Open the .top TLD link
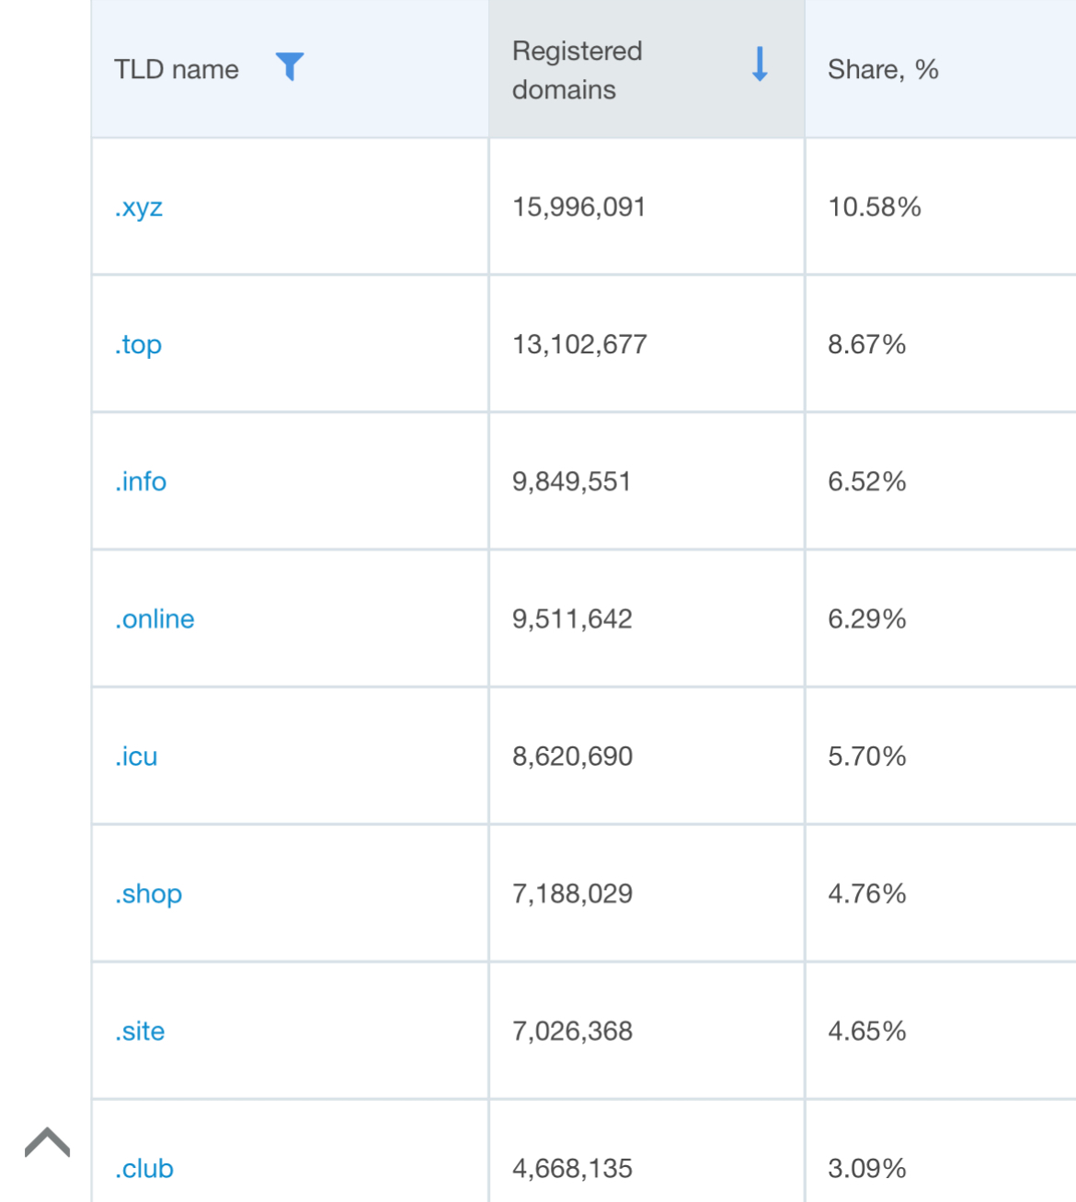Viewport: 1076px width, 1202px height. [139, 344]
